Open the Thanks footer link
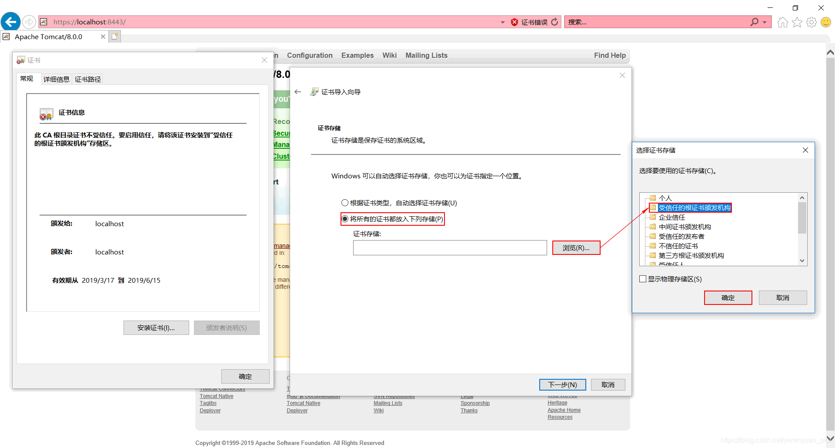The image size is (835, 448). coord(469,411)
